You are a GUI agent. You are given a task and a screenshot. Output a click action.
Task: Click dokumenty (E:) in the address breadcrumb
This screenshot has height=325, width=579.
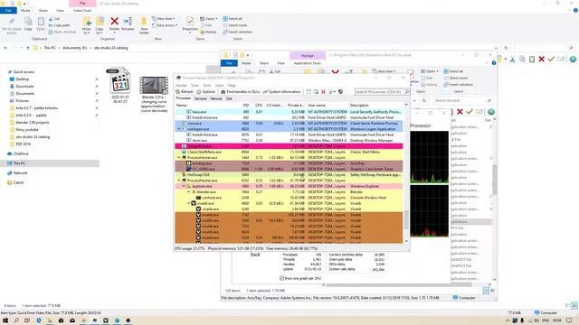pos(74,48)
